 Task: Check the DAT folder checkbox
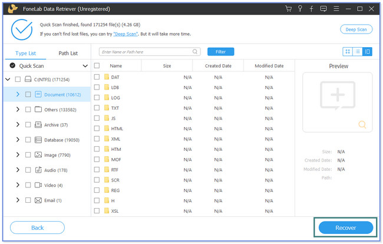97,77
